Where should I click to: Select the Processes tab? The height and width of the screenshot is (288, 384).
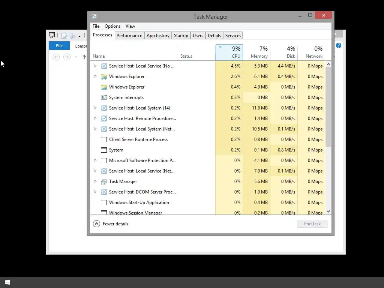pos(102,35)
